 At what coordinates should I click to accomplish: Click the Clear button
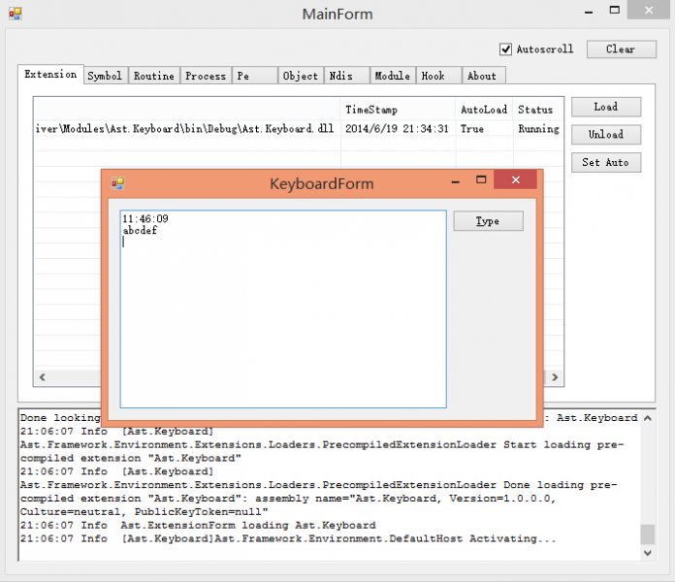point(621,49)
